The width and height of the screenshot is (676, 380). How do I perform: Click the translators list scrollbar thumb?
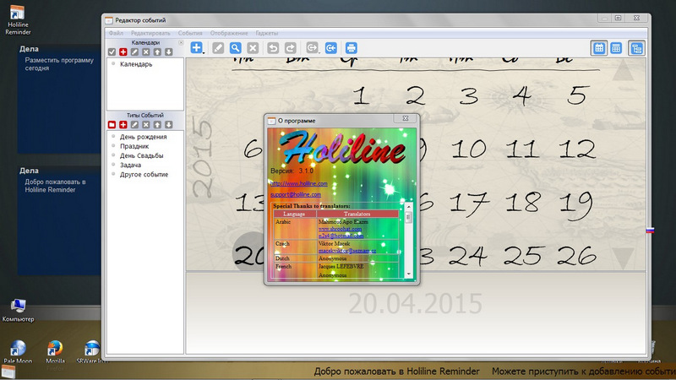coord(409,218)
